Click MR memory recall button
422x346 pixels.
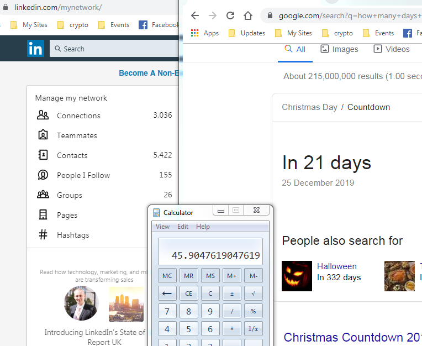(x=189, y=276)
